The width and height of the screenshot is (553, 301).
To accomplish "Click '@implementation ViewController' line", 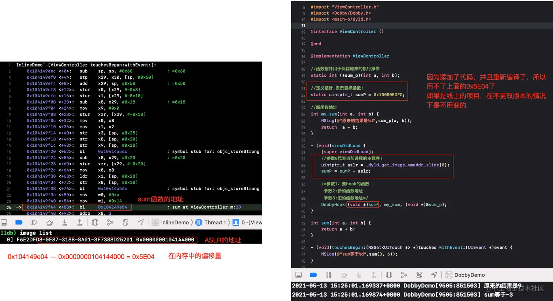I will [x=350, y=56].
